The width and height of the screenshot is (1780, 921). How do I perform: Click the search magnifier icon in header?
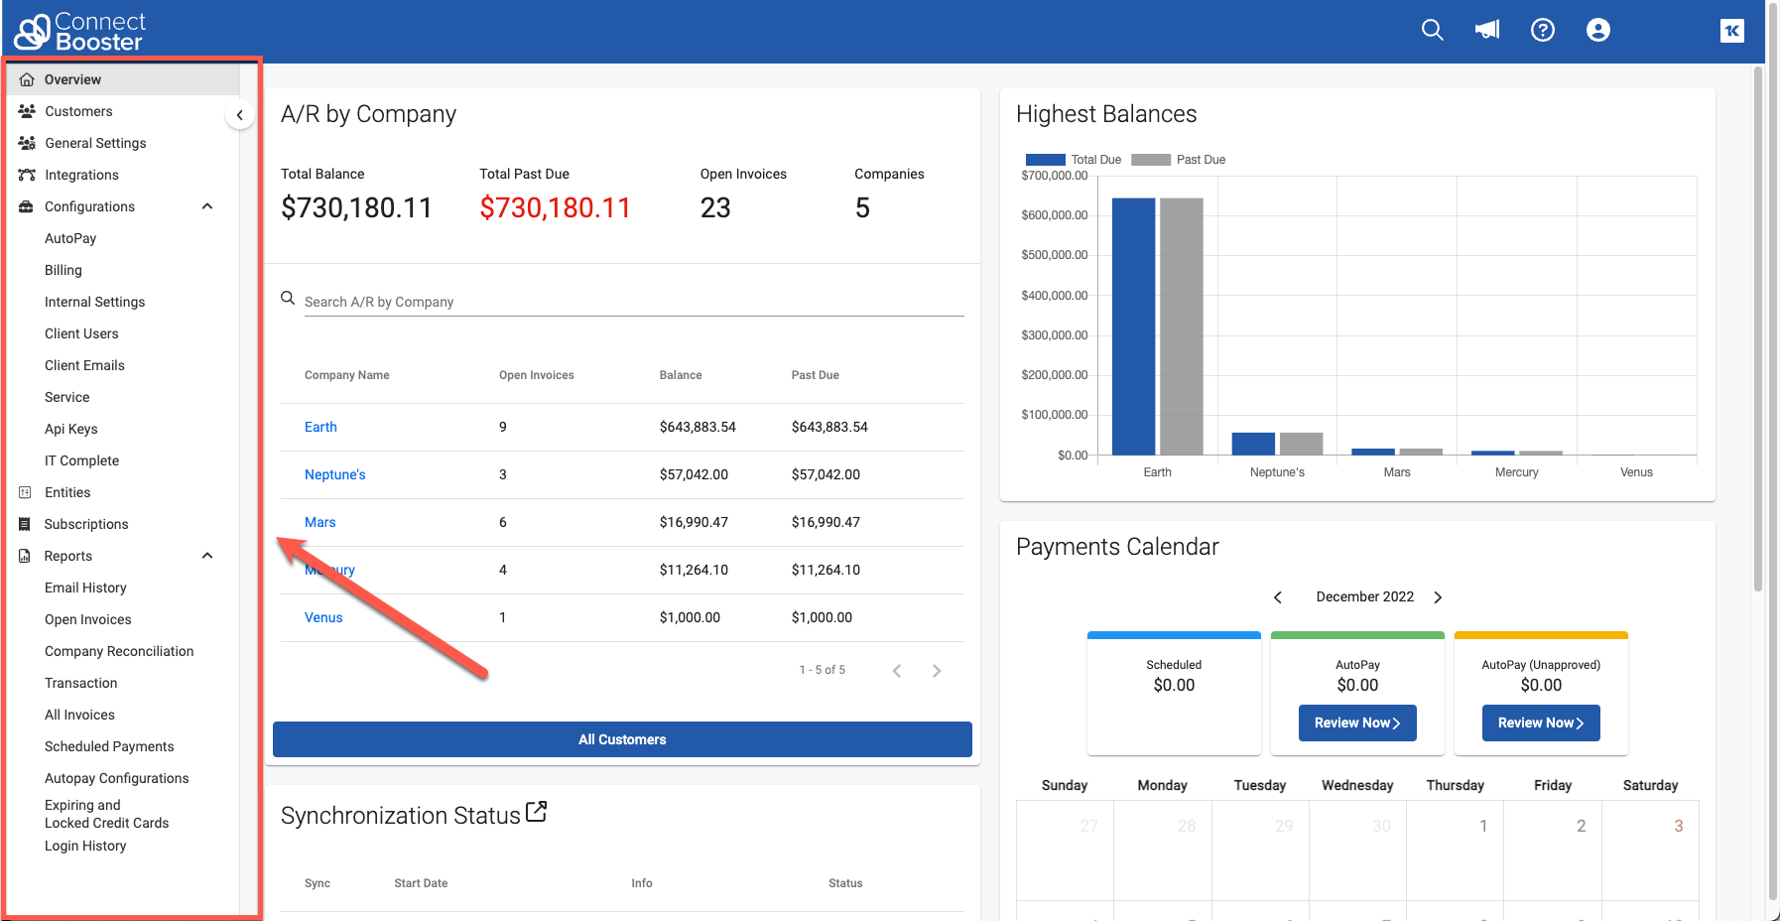tap(1432, 30)
